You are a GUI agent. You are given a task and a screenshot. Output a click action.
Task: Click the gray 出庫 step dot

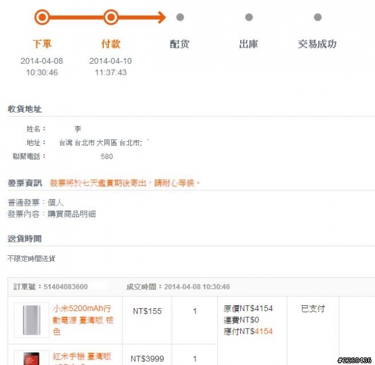249,17
